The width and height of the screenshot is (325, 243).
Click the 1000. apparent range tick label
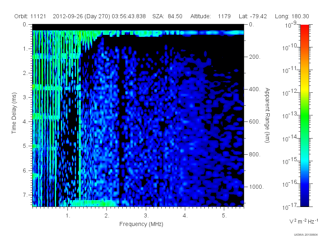tap(256, 187)
